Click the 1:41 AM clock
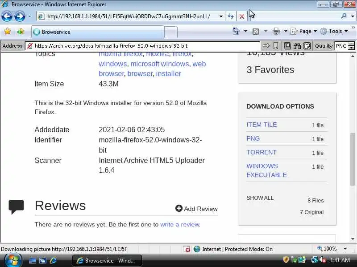The image size is (357, 267). point(340,260)
